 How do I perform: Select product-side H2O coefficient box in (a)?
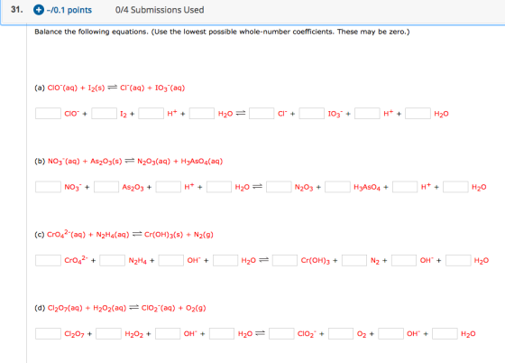(418, 114)
